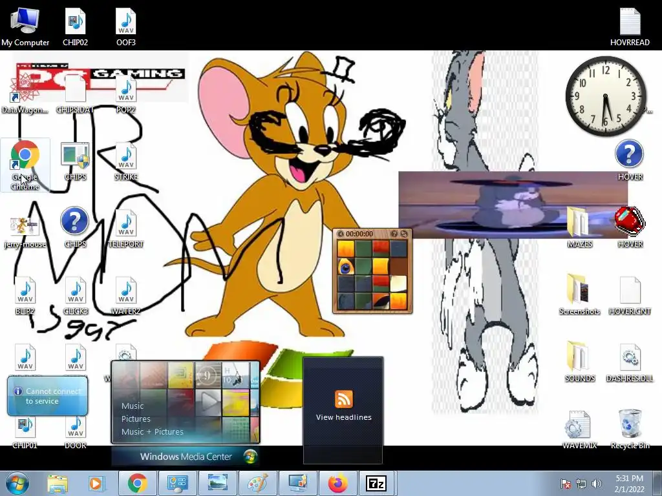Select the STRIKE WAV file
This screenshot has width=662, height=496.
(126, 161)
